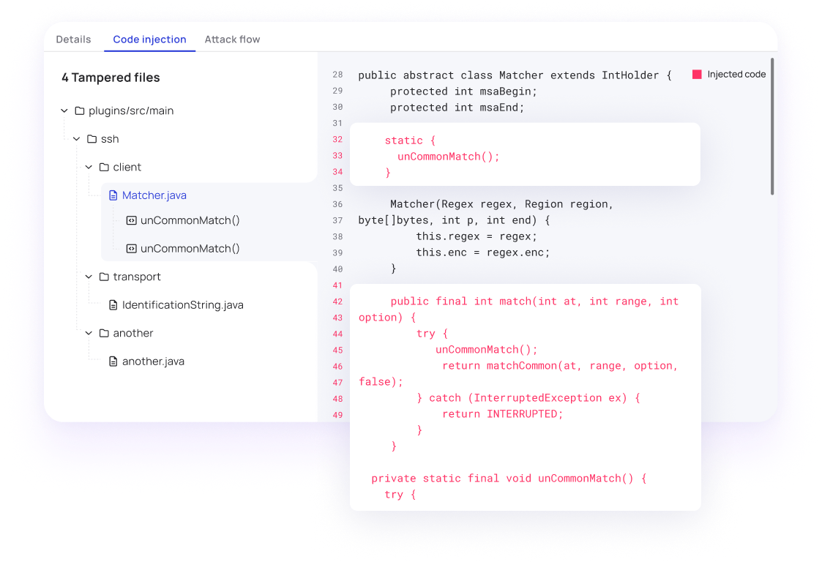The image size is (822, 562).
Task: Click the first unCommonMatch() code icon
Action: [131, 220]
